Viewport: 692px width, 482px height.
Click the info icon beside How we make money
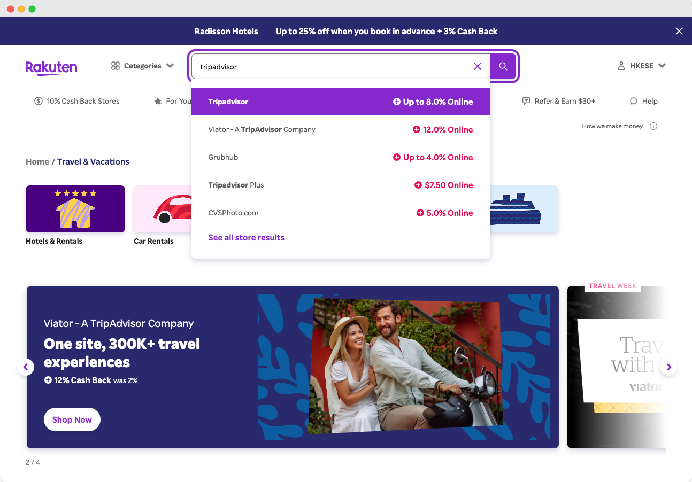click(x=653, y=127)
